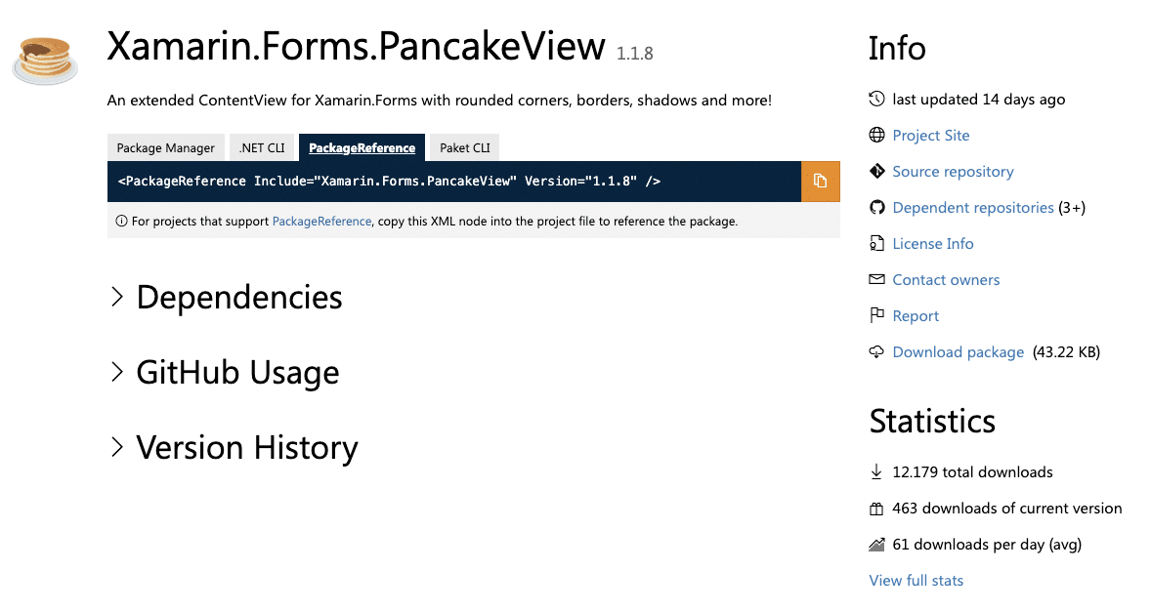The image size is (1151, 612).
Task: Click the document icon beside License Info
Action: (876, 244)
